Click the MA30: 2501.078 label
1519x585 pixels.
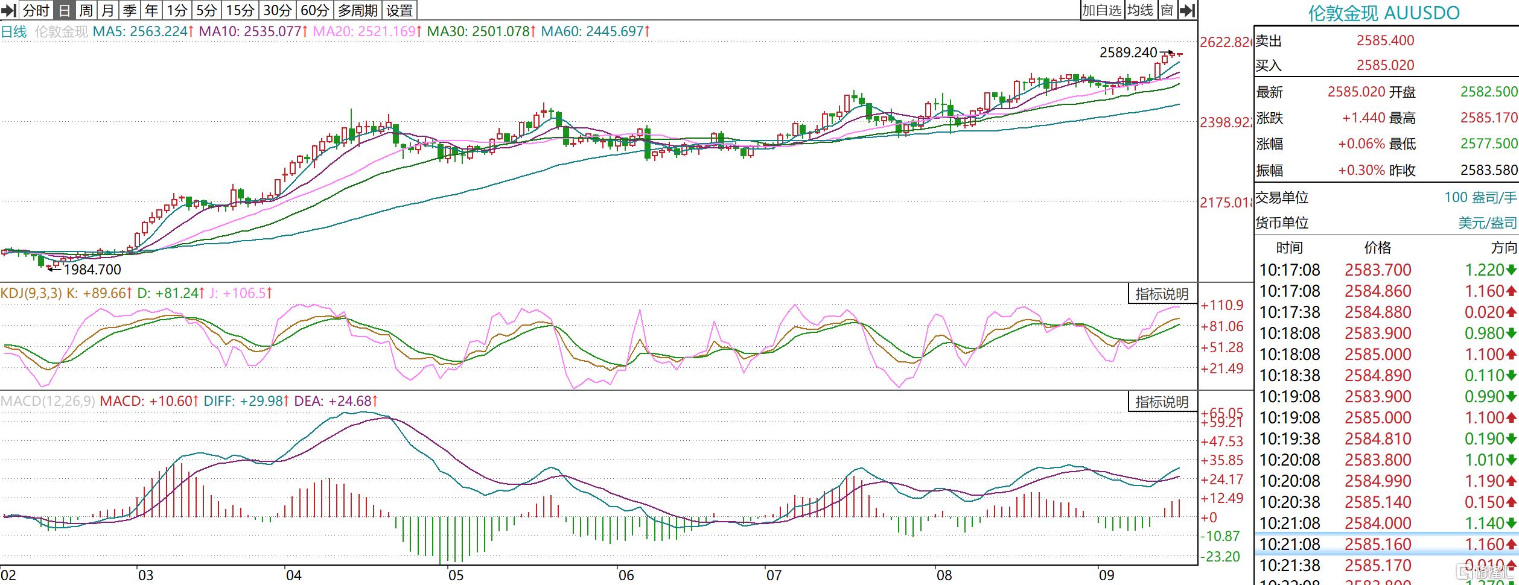tap(481, 31)
